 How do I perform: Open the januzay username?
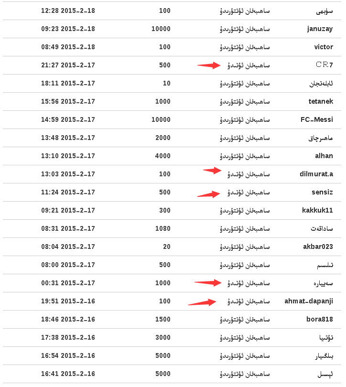click(320, 29)
